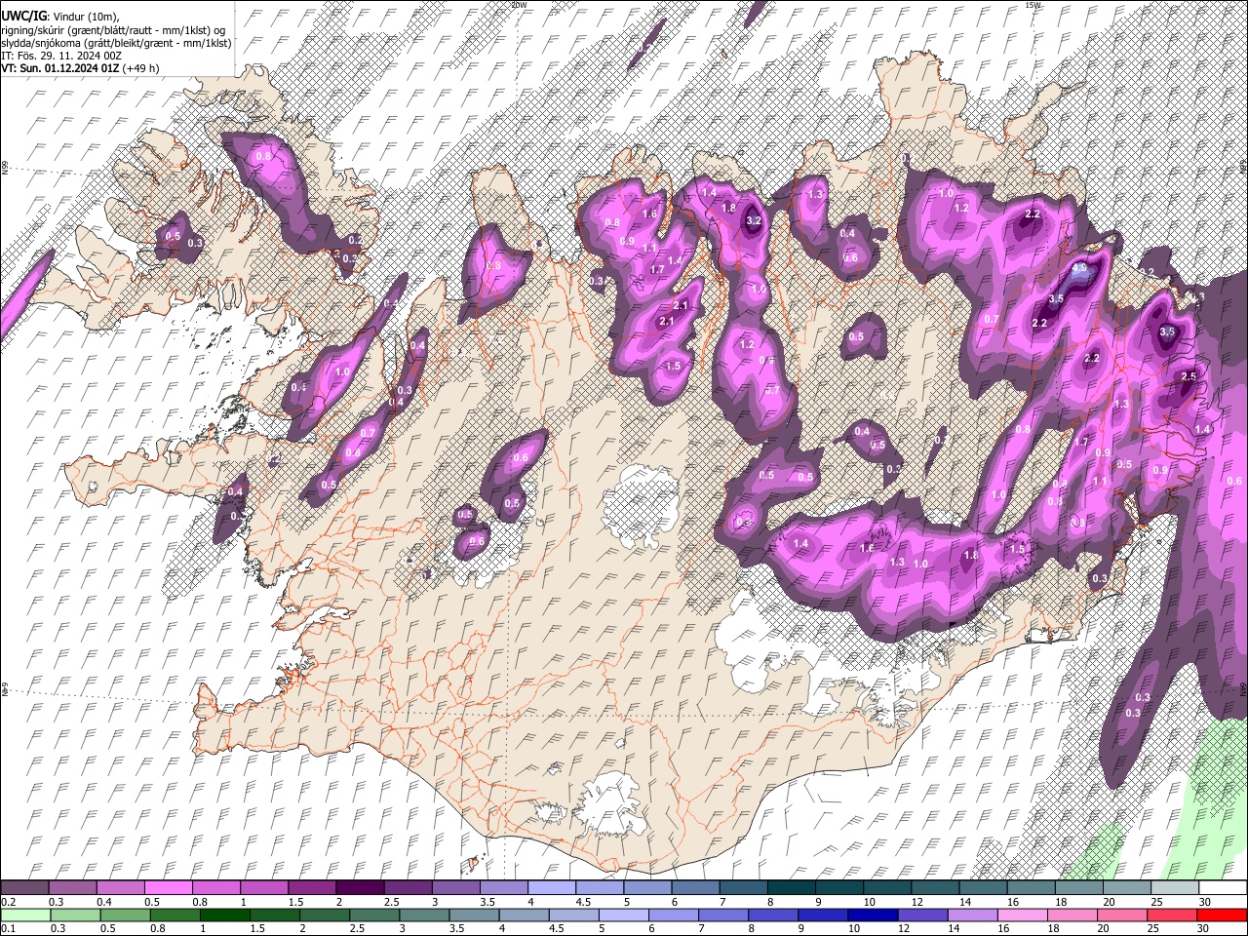Click the palest green 0.1–0.3 swatch in bottom legend row
The image size is (1248, 936).
(25, 915)
